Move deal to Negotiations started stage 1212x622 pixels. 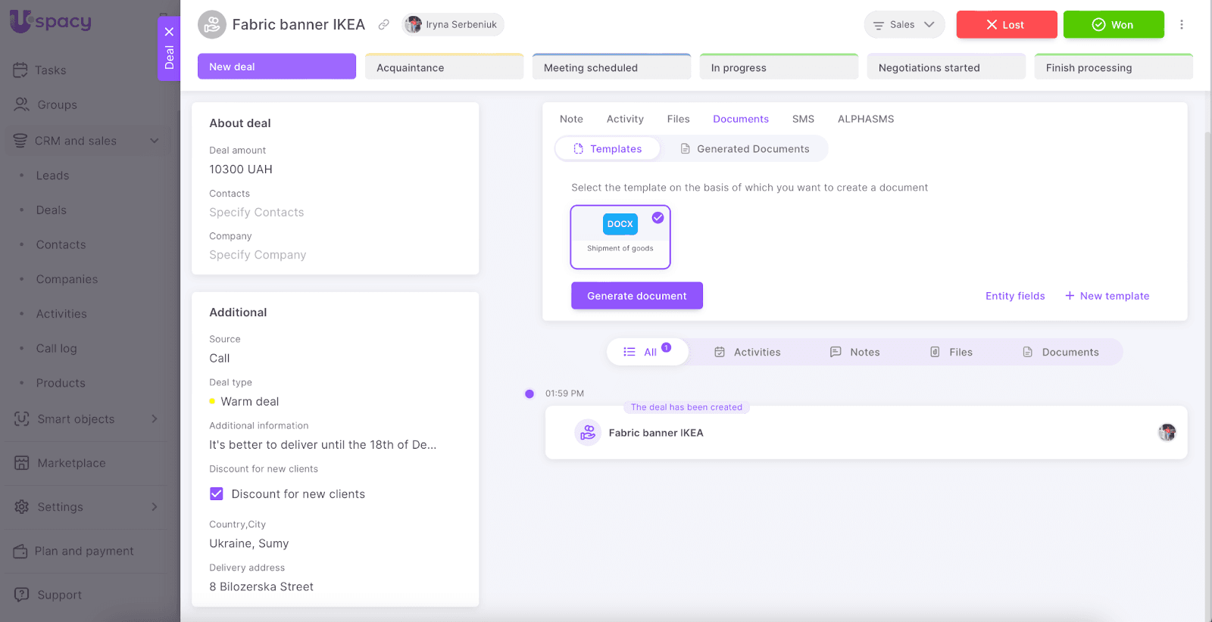tap(945, 67)
